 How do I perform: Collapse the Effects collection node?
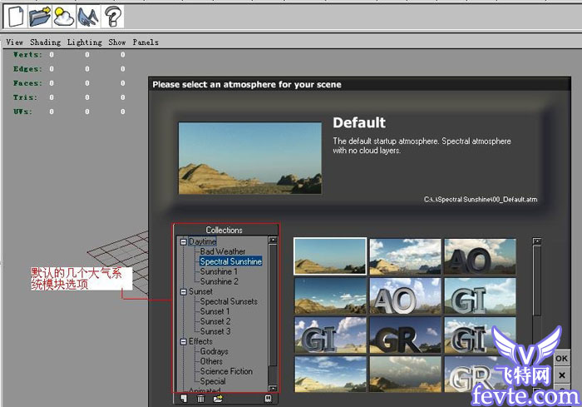[183, 341]
